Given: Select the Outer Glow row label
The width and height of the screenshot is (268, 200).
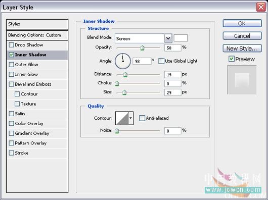Looking at the screenshot, I should tap(26, 65).
